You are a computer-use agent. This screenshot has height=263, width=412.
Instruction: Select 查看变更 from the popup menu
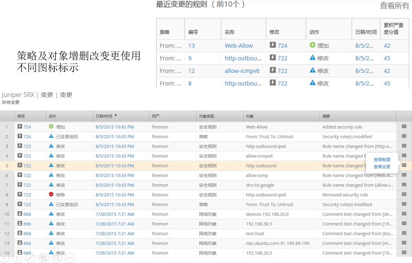click(382, 167)
